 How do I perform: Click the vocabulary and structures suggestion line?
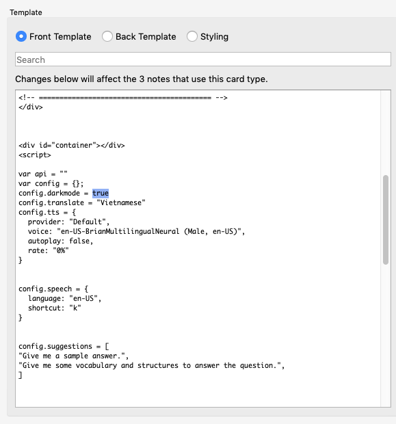coord(151,366)
